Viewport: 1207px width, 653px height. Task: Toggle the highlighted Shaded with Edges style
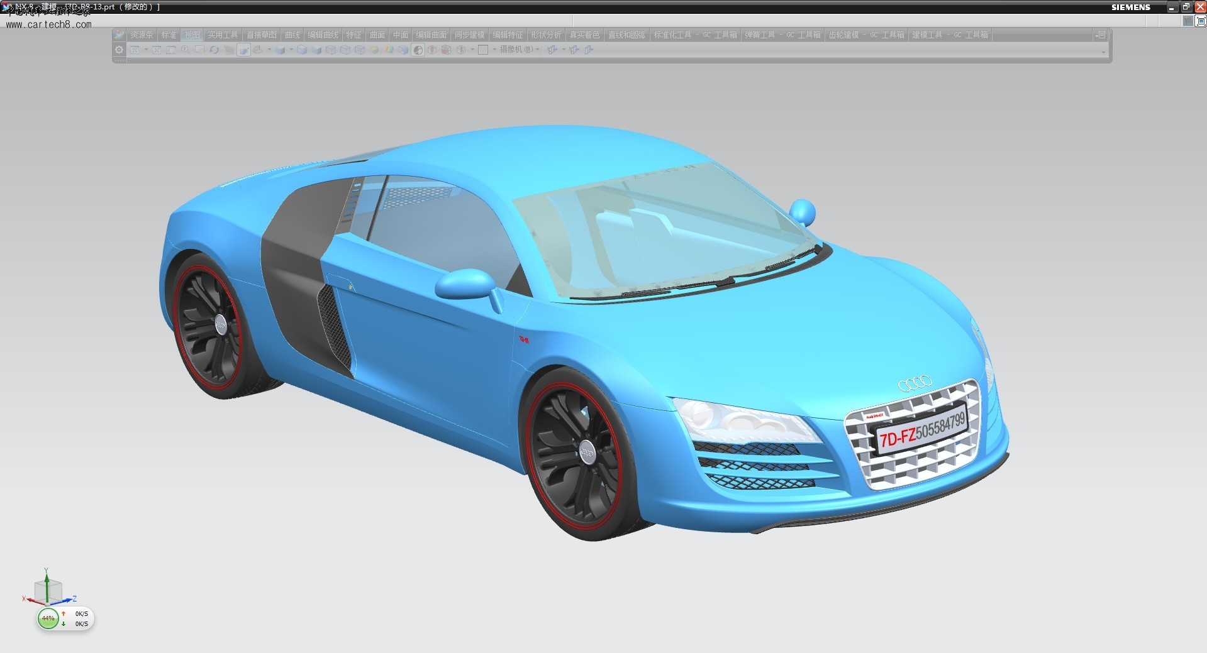pos(243,50)
